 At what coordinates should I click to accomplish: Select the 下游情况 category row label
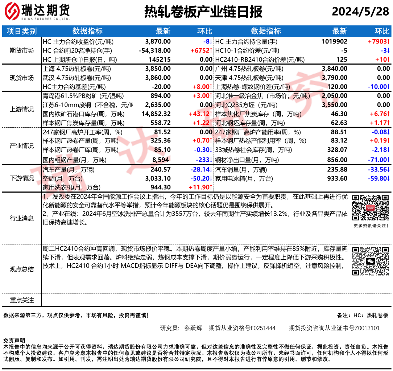(x=22, y=178)
